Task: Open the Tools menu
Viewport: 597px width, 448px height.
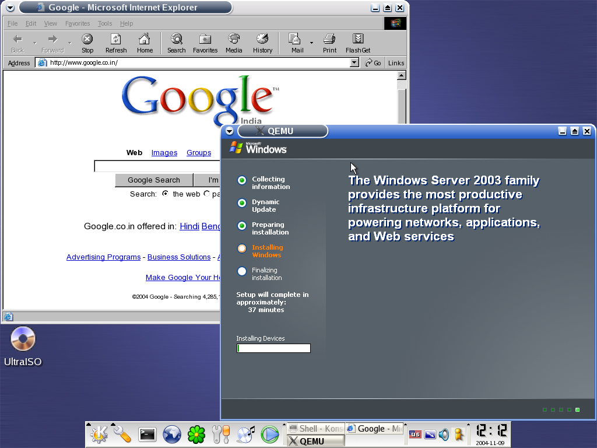Action: pos(105,23)
